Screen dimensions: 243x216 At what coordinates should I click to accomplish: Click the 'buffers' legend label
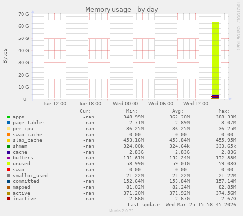pyautogui.click(x=23, y=158)
